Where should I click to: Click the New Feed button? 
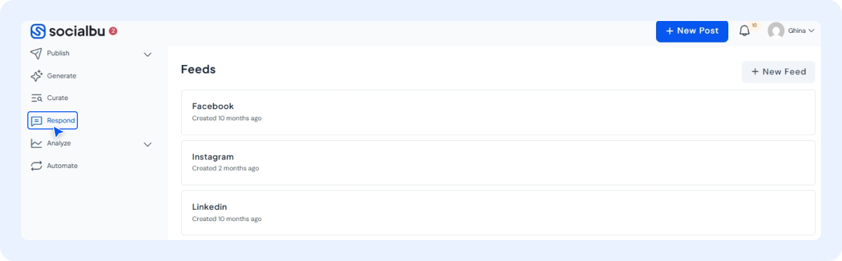[779, 71]
